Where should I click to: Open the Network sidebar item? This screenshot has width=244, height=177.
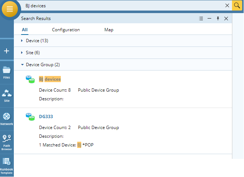coord(7,118)
